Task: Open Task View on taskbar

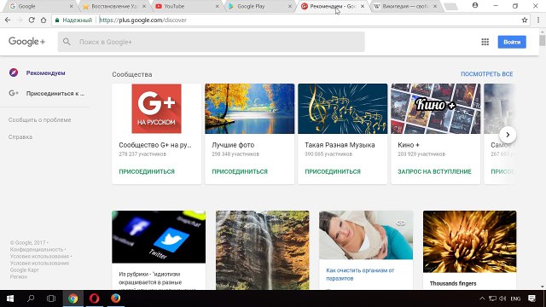Action: (x=51, y=298)
